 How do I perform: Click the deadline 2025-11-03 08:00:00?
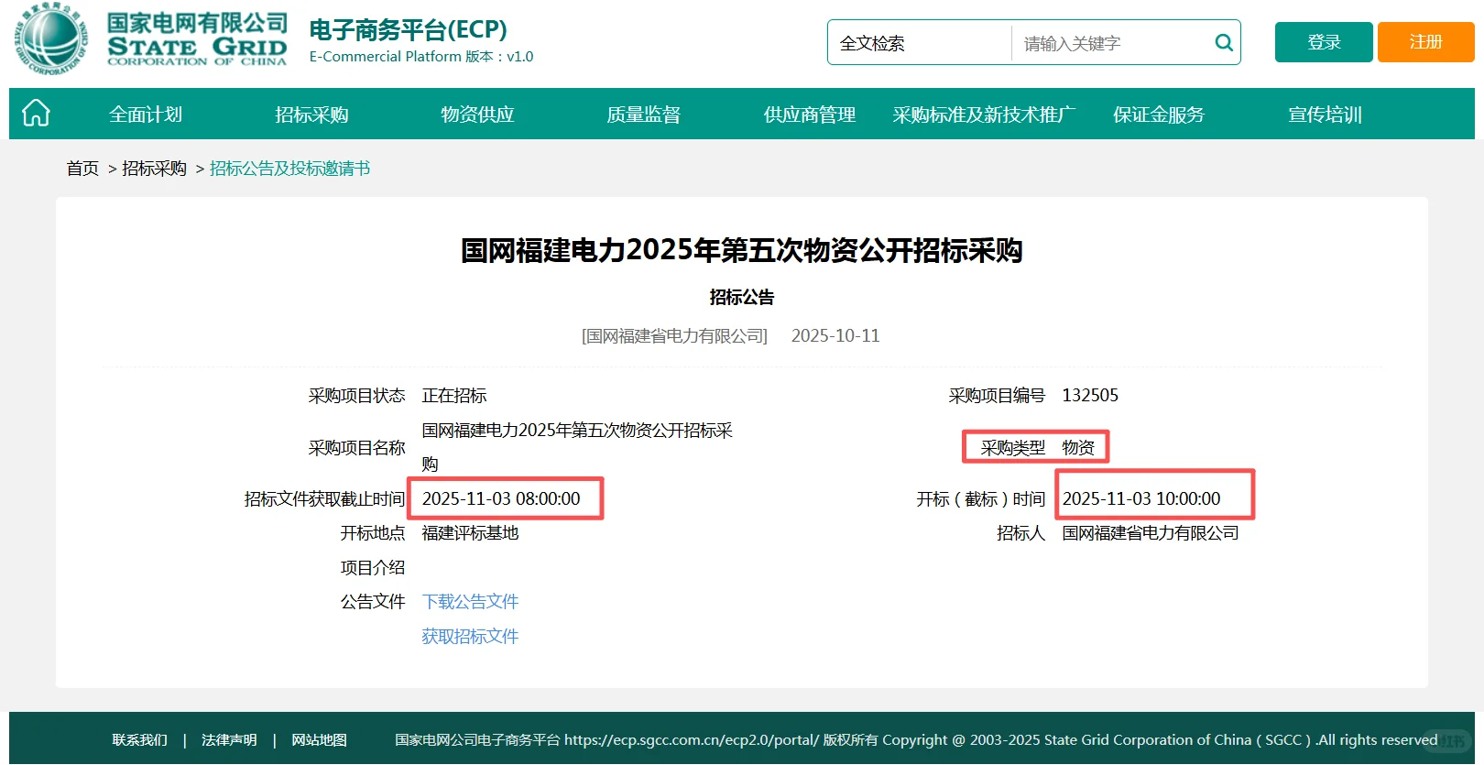pyautogui.click(x=501, y=498)
